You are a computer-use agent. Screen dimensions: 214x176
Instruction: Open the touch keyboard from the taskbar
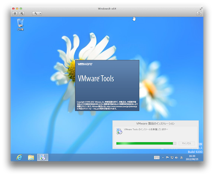(157, 157)
